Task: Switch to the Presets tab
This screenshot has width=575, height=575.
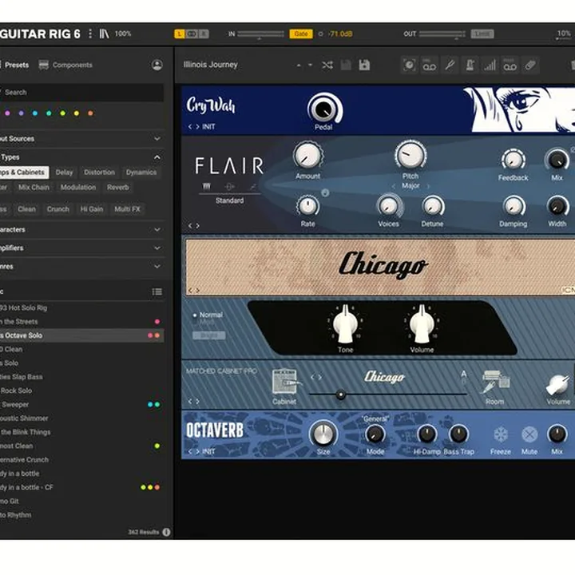Action: click(x=14, y=65)
